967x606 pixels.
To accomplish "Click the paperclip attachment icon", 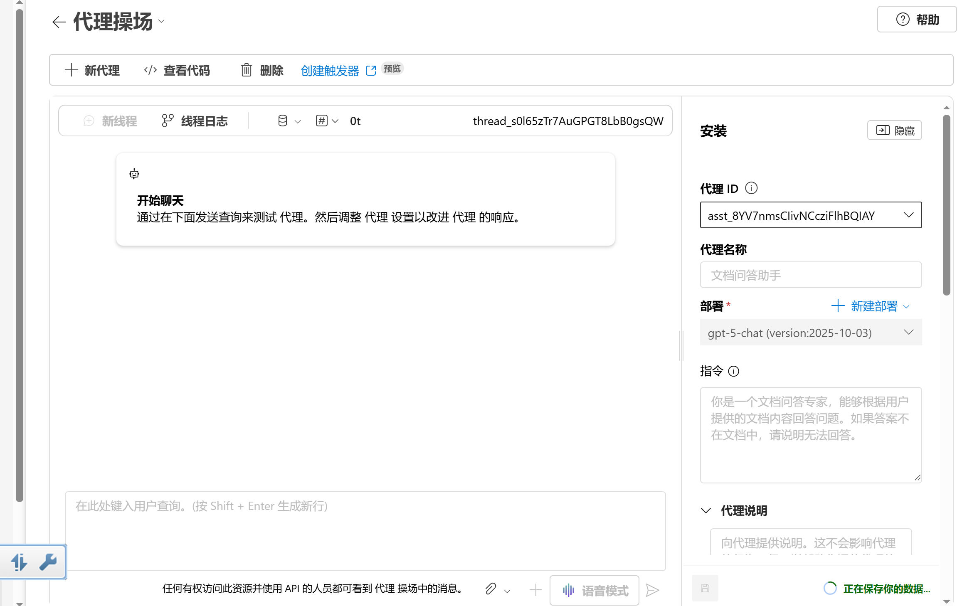I will click(491, 589).
